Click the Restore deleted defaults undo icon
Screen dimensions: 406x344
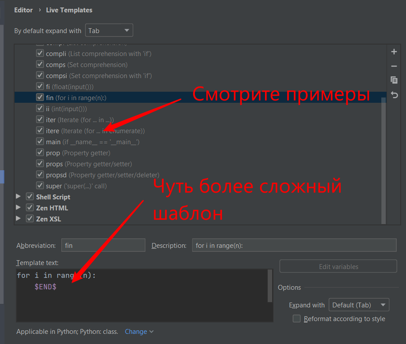[x=394, y=95]
